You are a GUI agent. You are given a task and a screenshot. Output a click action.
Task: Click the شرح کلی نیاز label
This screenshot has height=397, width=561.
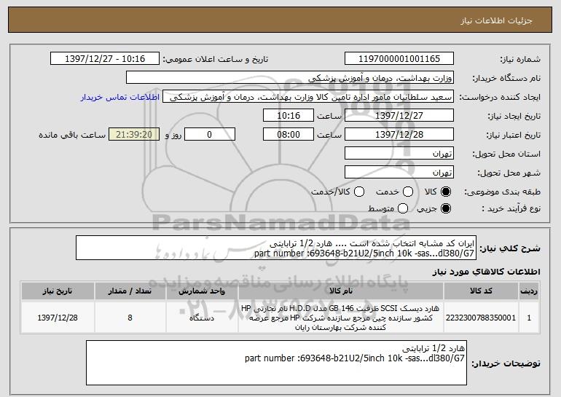[510, 248]
